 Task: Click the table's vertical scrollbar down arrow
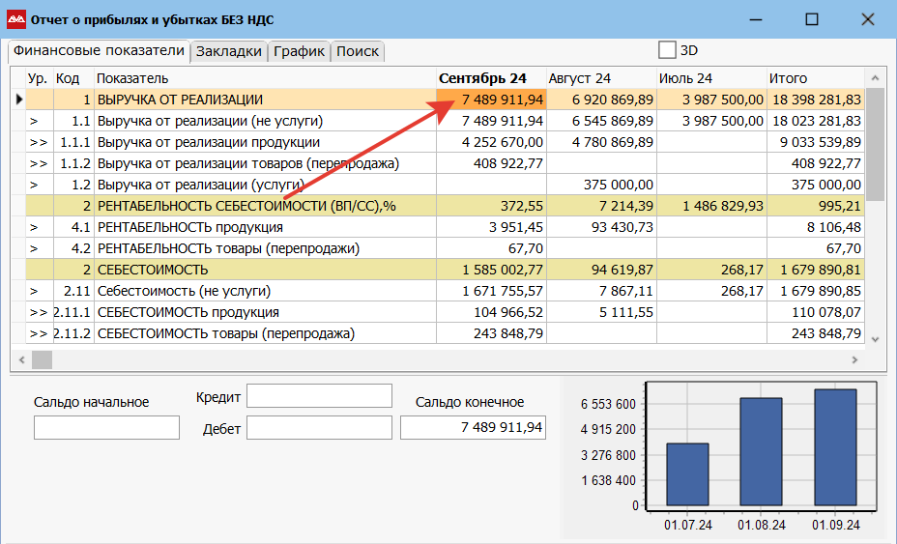point(875,339)
